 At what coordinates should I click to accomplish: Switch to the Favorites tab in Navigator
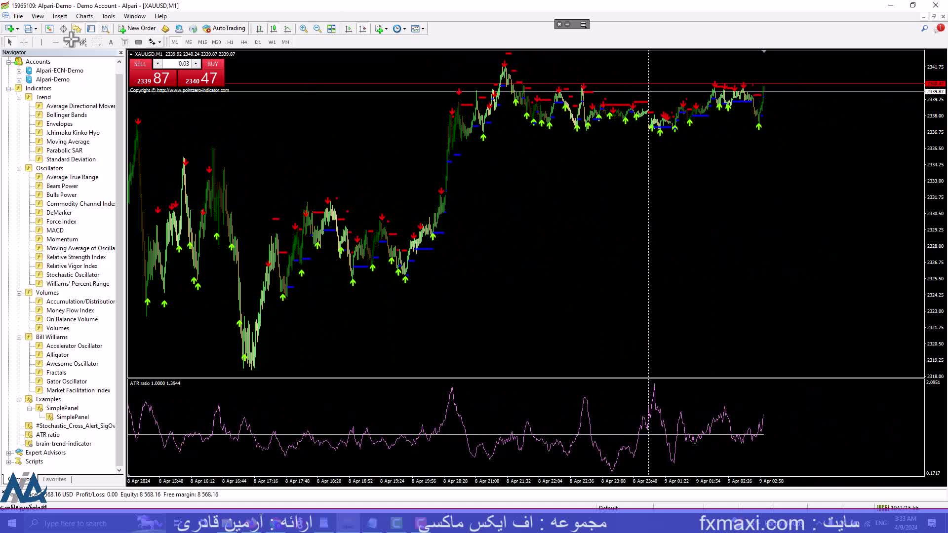[54, 479]
